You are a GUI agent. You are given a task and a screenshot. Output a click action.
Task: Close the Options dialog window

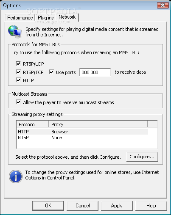(163, 6)
